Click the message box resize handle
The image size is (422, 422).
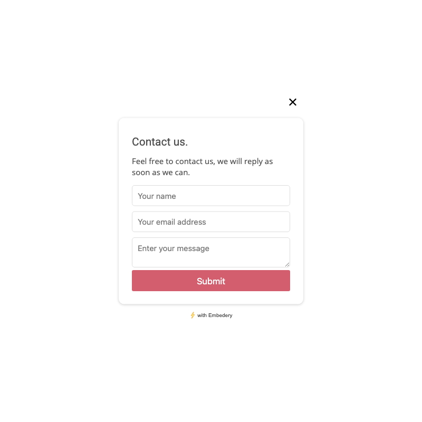coord(287,265)
